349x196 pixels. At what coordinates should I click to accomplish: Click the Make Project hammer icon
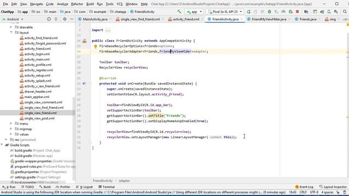(x=179, y=11)
